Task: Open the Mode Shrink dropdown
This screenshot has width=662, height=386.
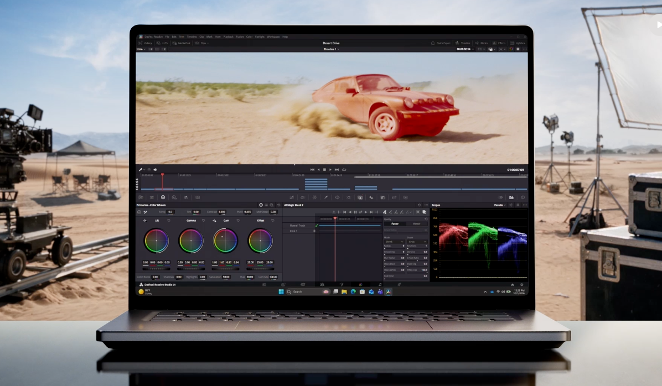Action: pyautogui.click(x=394, y=242)
